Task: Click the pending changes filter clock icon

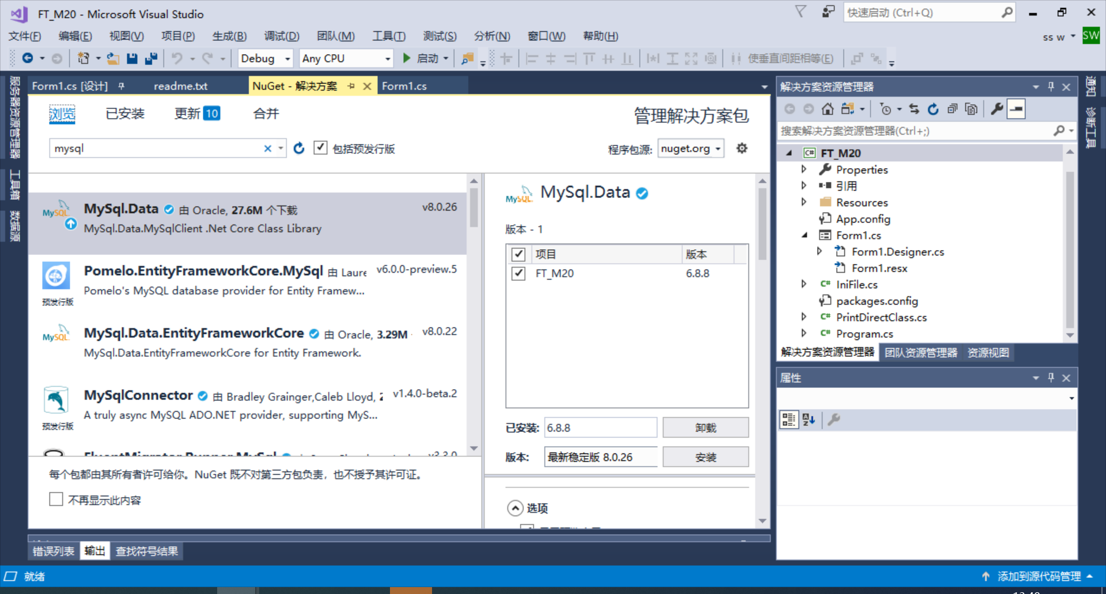Action: click(x=885, y=109)
